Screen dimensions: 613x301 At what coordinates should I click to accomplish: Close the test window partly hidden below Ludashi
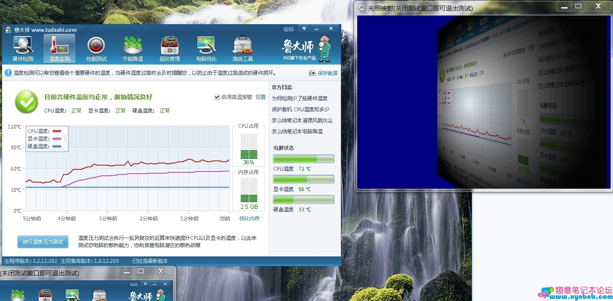click(160, 271)
